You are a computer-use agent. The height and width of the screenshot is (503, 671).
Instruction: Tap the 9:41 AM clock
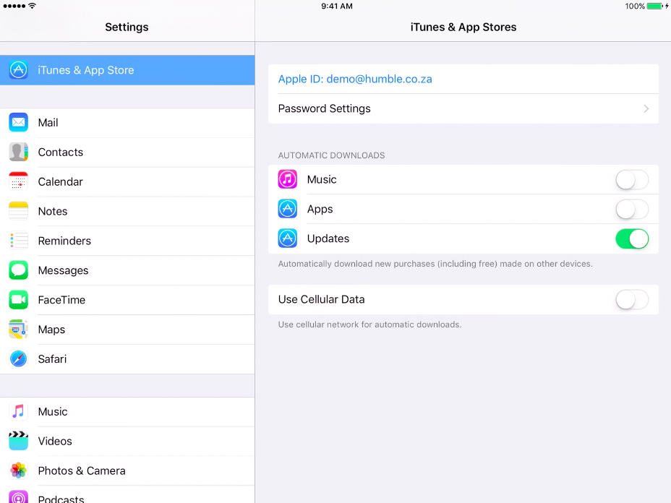pyautogui.click(x=337, y=6)
